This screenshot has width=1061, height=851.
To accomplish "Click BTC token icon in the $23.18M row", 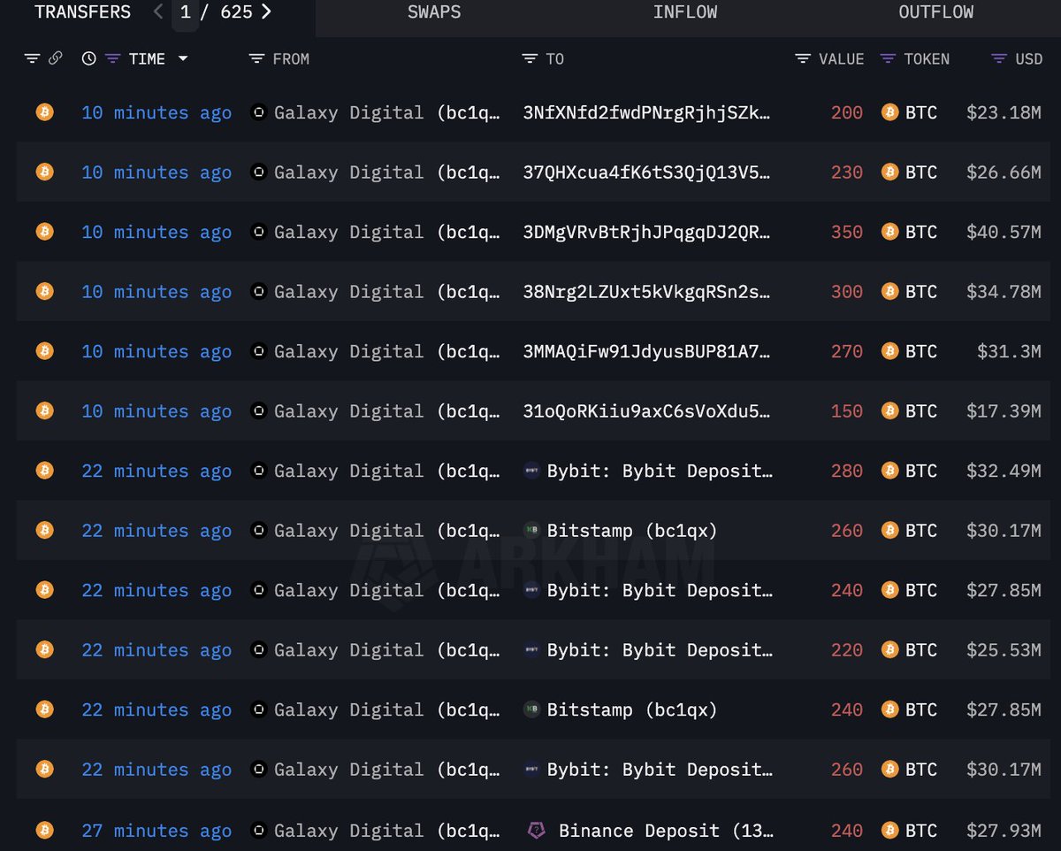I will click(889, 112).
